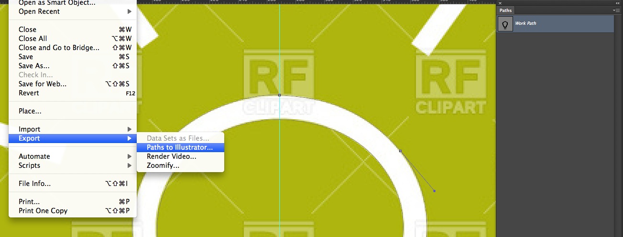Choose Open as Smart Object... menu item

coord(73,3)
